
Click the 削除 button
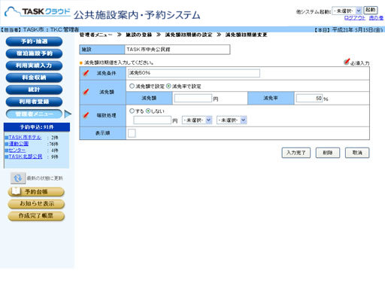[x=328, y=153]
